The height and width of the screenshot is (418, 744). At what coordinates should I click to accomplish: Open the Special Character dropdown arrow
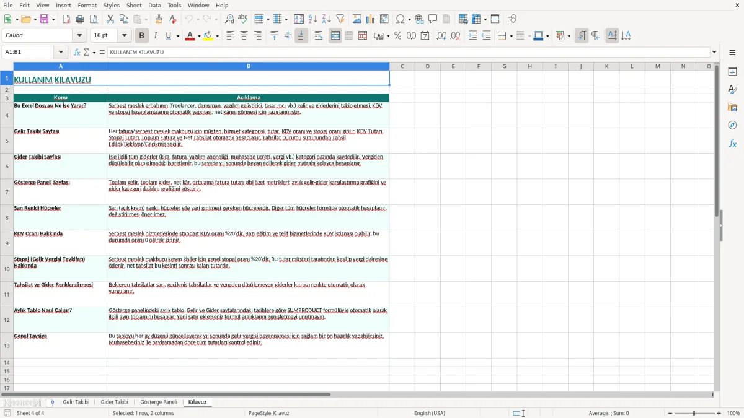pyautogui.click(x=409, y=19)
